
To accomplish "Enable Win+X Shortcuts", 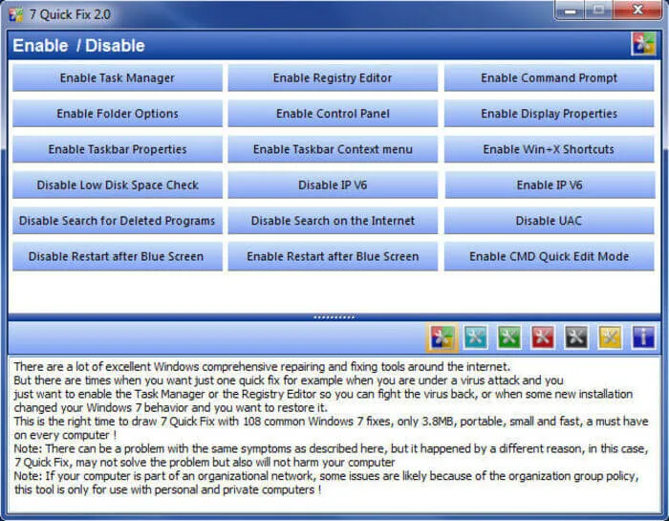I will click(x=549, y=149).
